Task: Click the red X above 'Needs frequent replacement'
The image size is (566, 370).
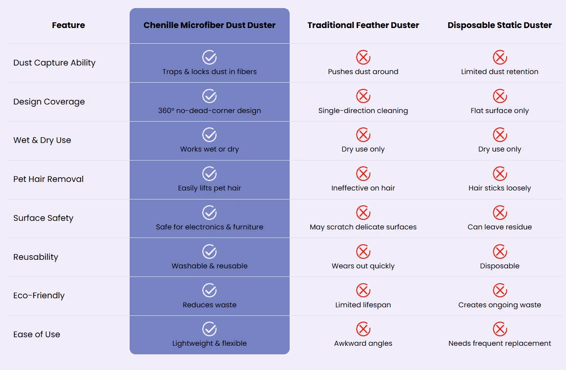Action: pos(500,329)
